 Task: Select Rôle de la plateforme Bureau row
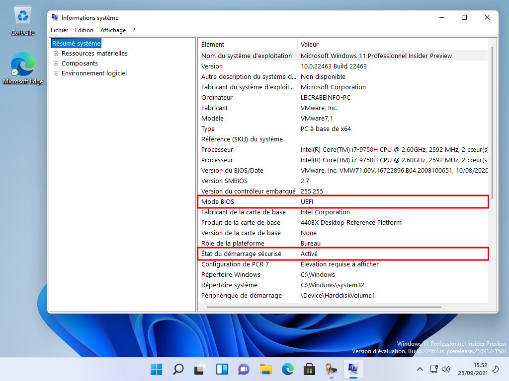coord(343,243)
